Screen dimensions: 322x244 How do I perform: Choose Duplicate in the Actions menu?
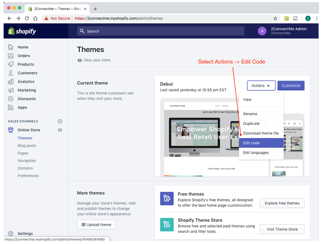[x=261, y=123]
